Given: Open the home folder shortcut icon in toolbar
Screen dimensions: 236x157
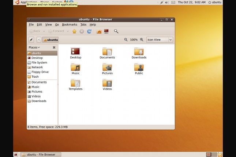Looking at the screenshot, I should 99,31.
